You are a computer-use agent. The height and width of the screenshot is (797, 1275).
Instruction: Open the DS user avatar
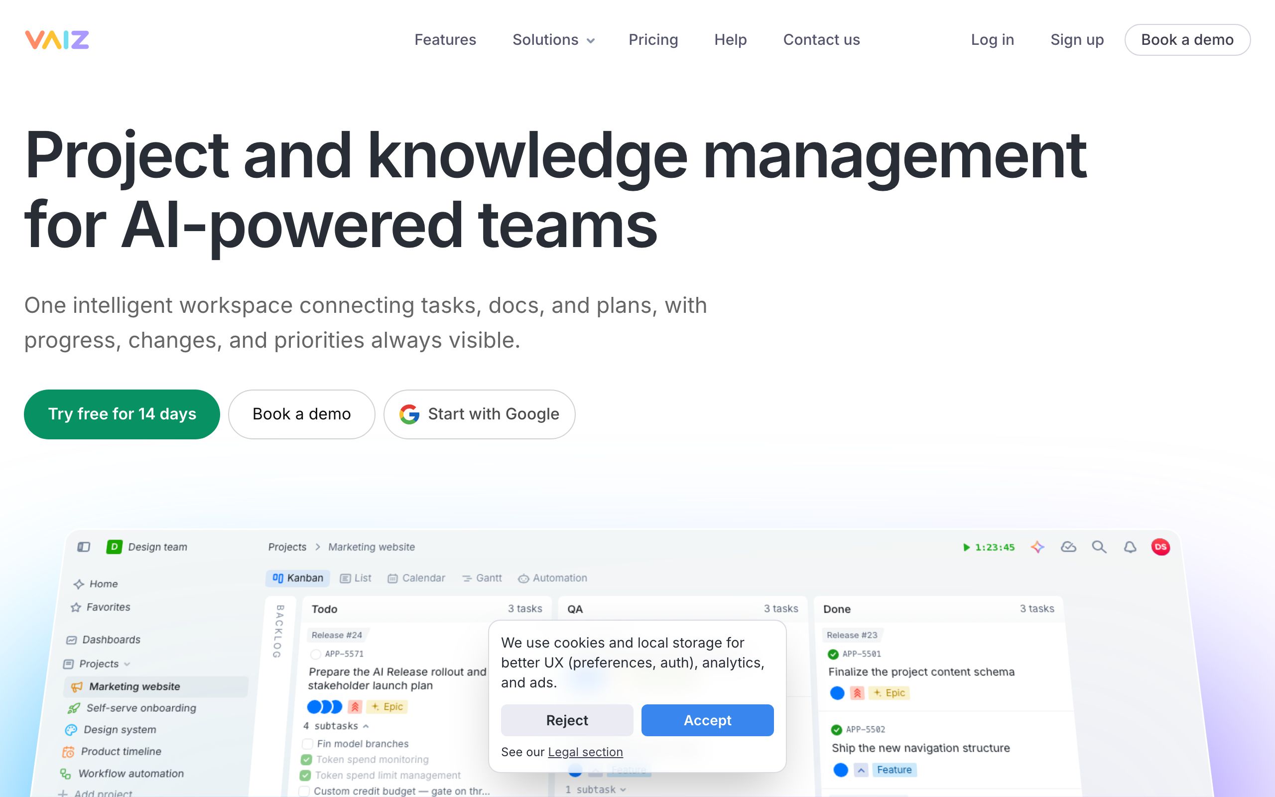[x=1160, y=546]
